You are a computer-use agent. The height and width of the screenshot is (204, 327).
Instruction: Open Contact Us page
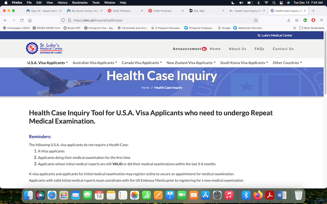coord(283,49)
